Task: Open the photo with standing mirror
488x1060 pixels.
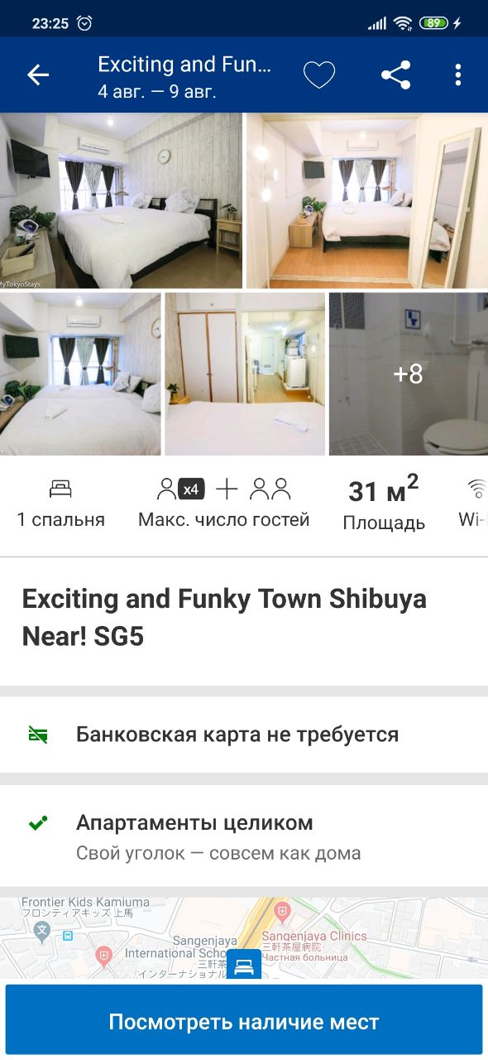Action: pos(367,201)
